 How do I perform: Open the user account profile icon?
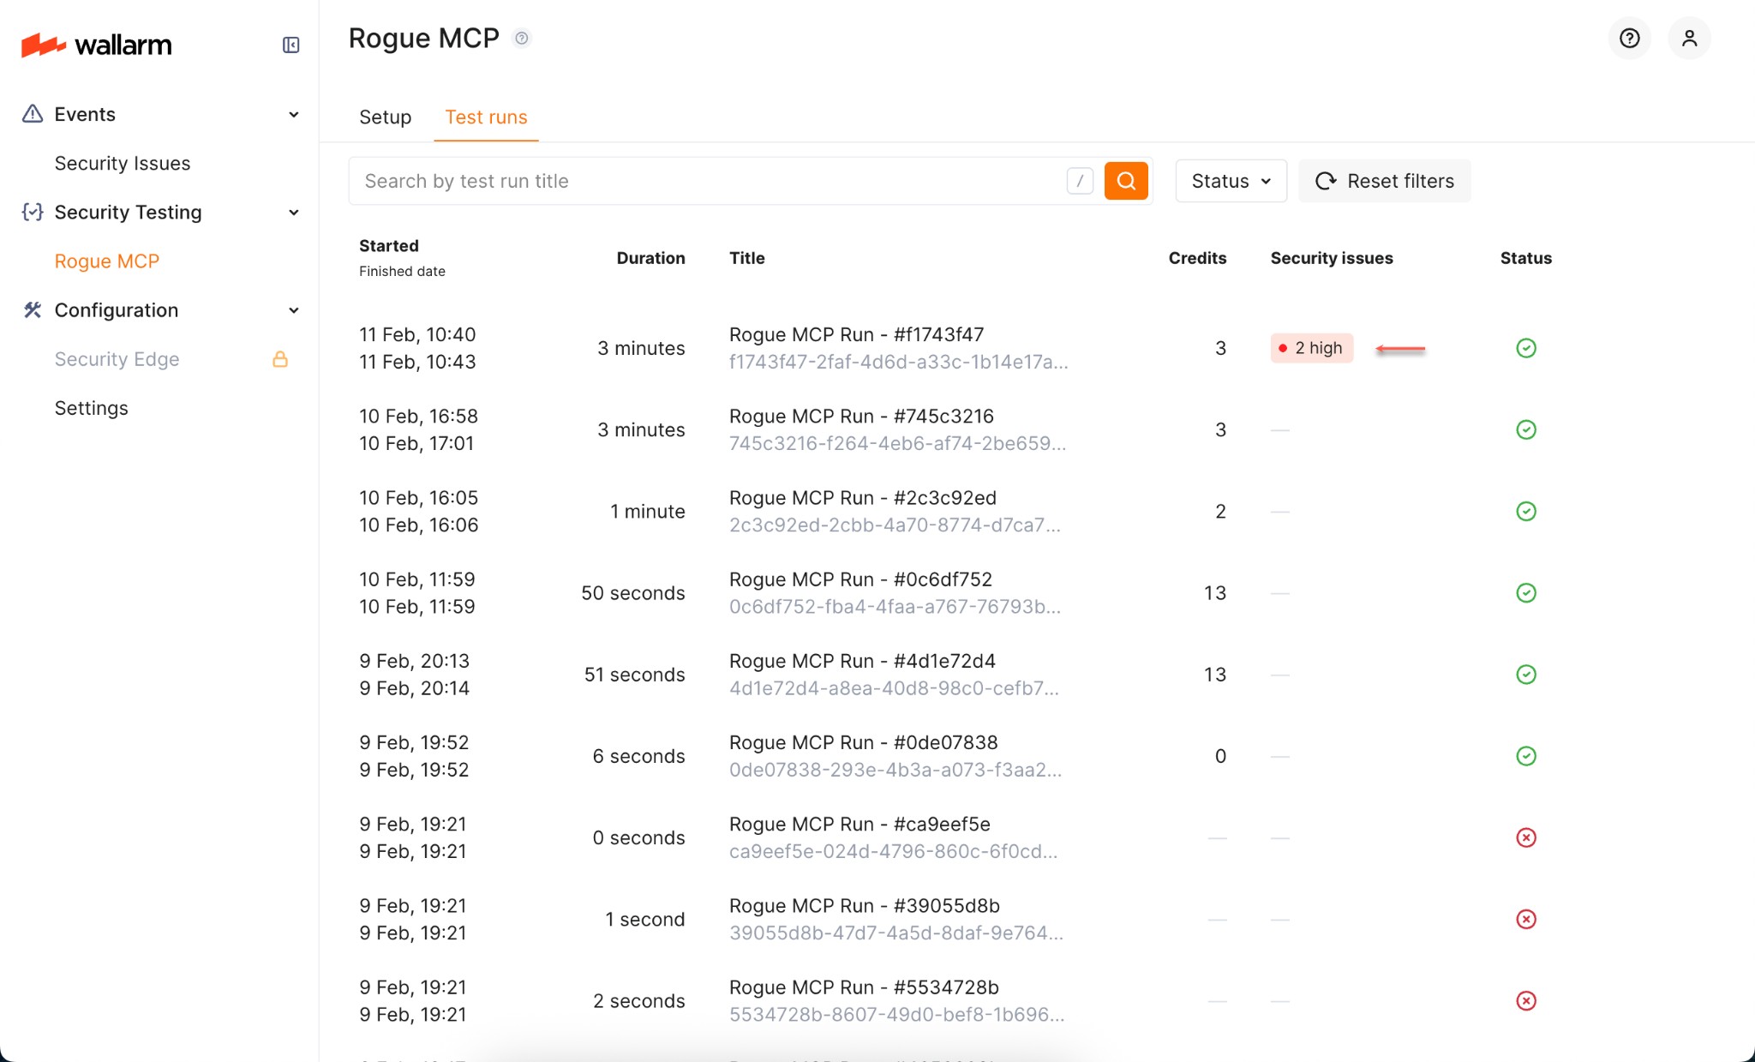[x=1688, y=39]
